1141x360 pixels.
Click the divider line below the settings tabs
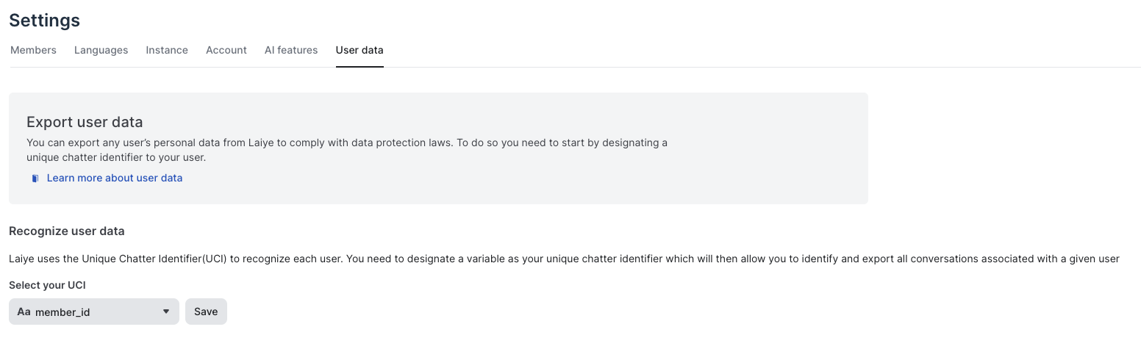735,68
